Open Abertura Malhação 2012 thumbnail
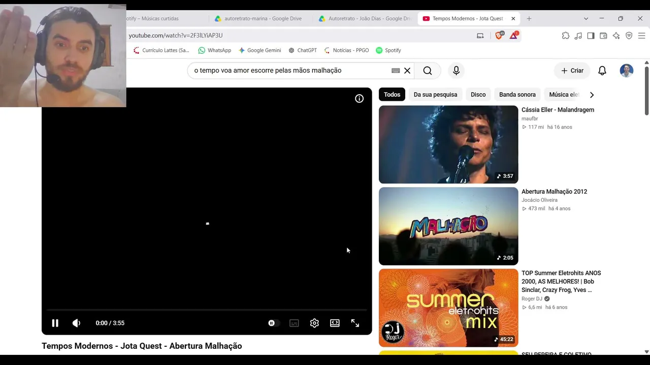The height and width of the screenshot is (365, 650). point(448,226)
